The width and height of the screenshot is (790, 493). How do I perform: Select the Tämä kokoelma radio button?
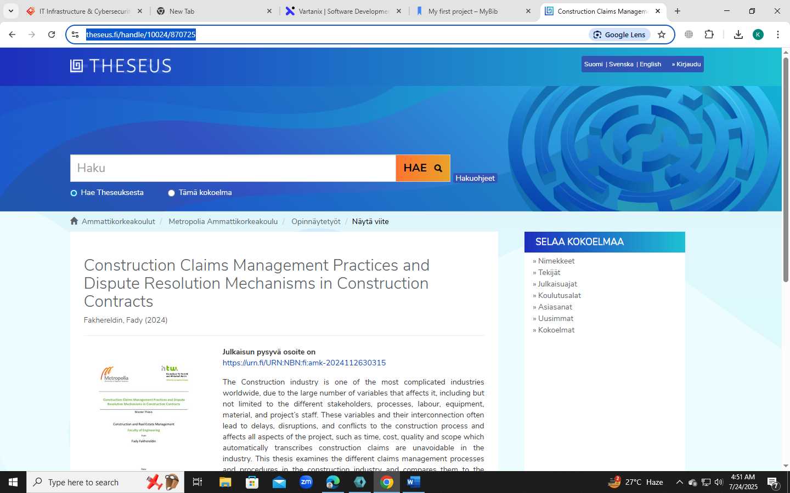(x=171, y=193)
